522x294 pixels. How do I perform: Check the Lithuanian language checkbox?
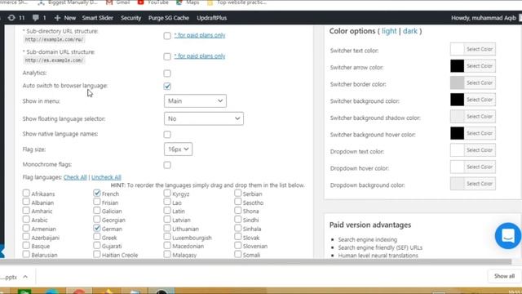pyautogui.click(x=167, y=228)
